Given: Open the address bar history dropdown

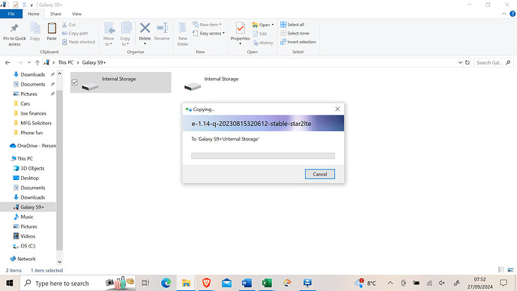Looking at the screenshot, I should [x=460, y=62].
